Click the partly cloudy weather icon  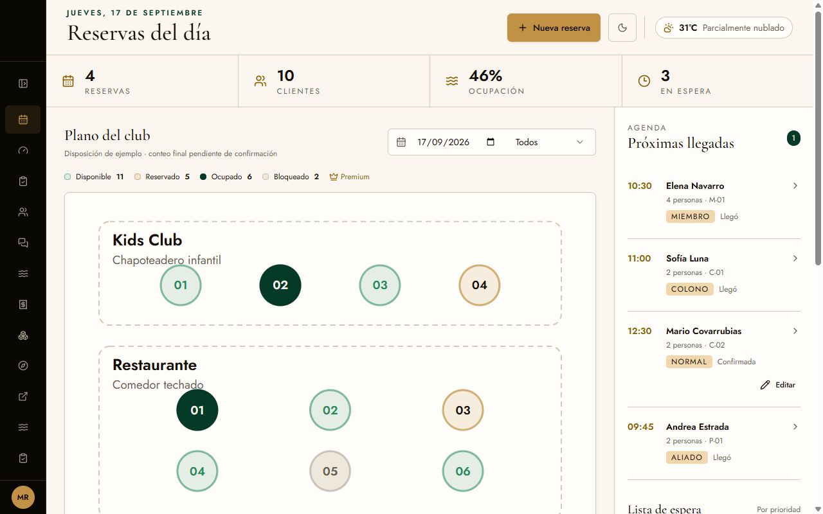coord(669,28)
